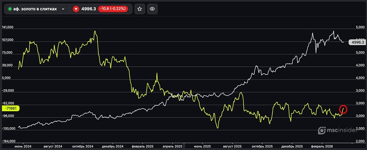Click the green status dot beside instrument name
The height and width of the screenshot is (150, 367).
click(10, 9)
